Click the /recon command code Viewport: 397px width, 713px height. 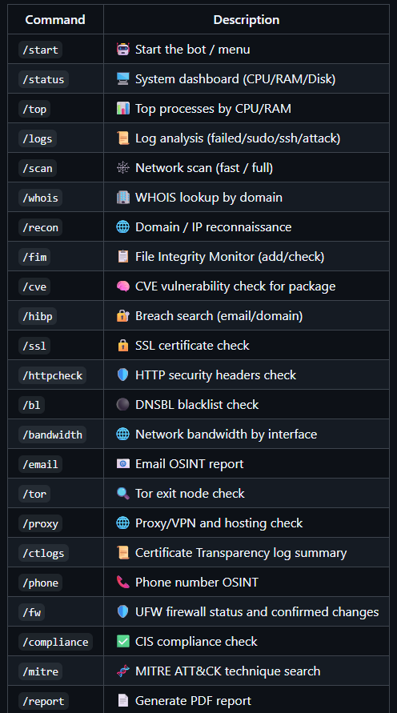click(41, 227)
